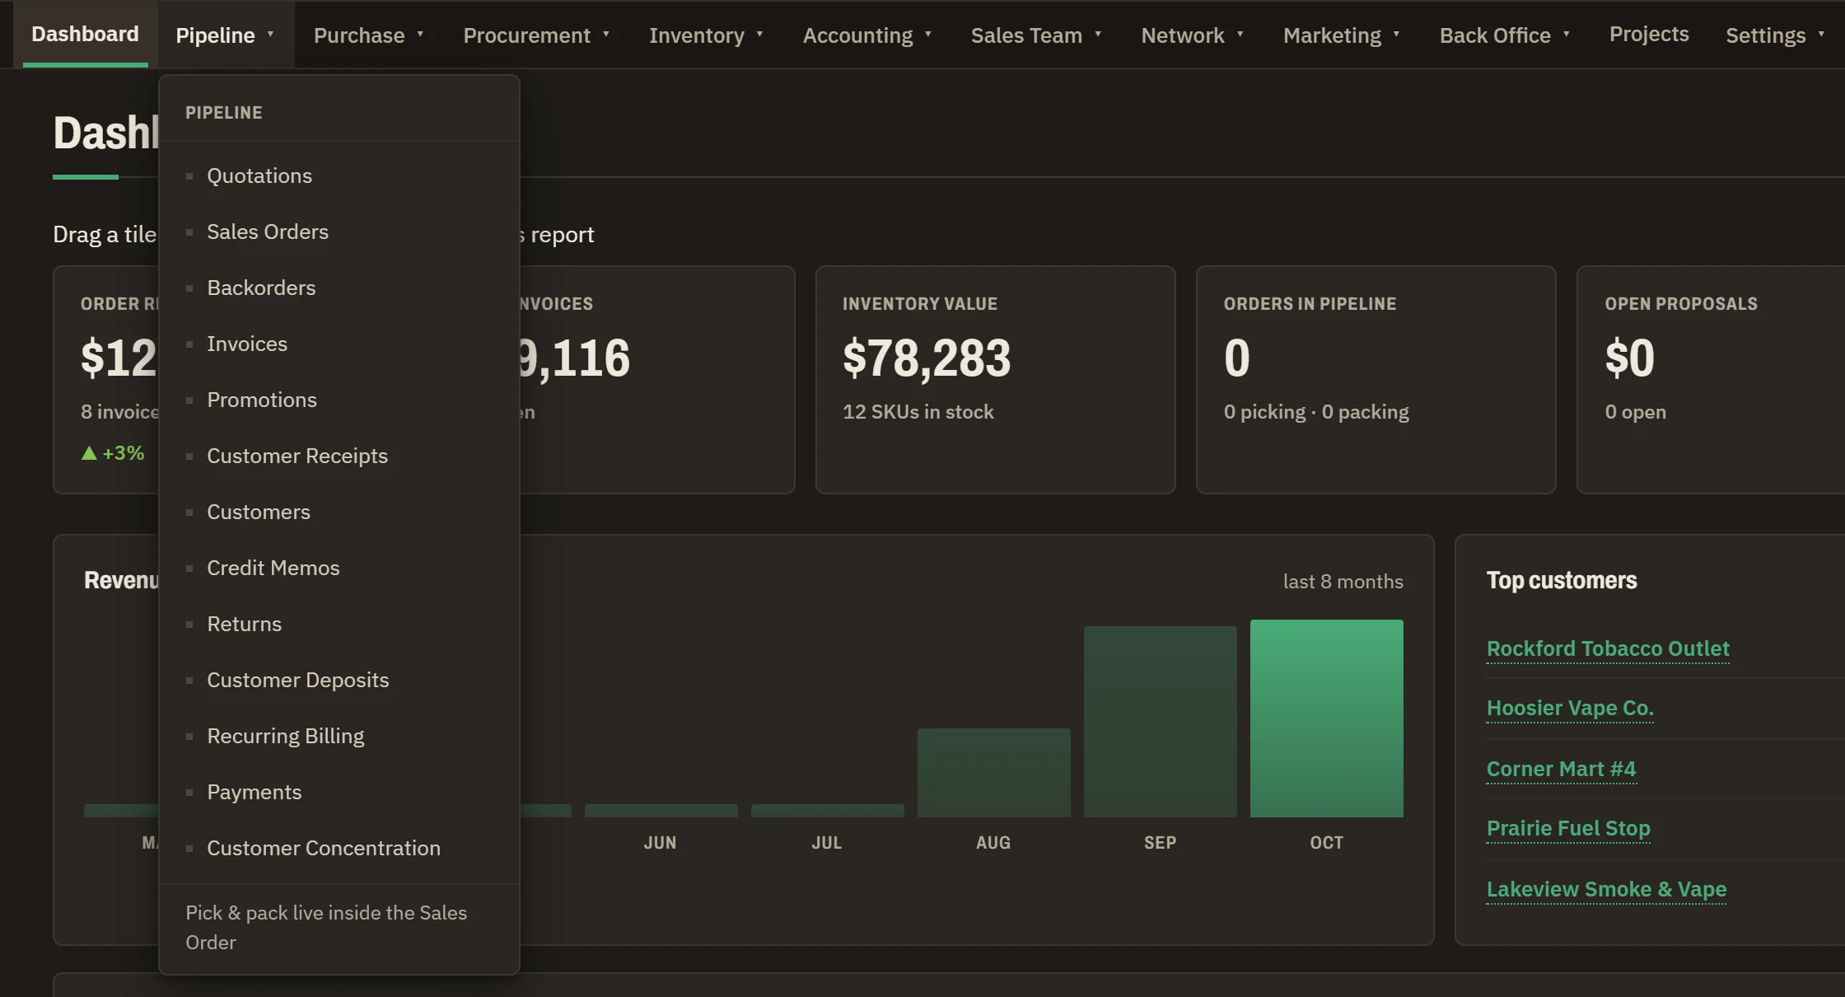
Task: Expand the Purchase menu
Action: coord(369,35)
